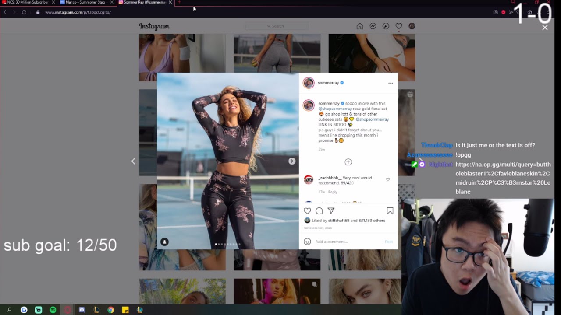Like the _zachhhhh_ comment
This screenshot has width=561, height=315.
point(388,179)
